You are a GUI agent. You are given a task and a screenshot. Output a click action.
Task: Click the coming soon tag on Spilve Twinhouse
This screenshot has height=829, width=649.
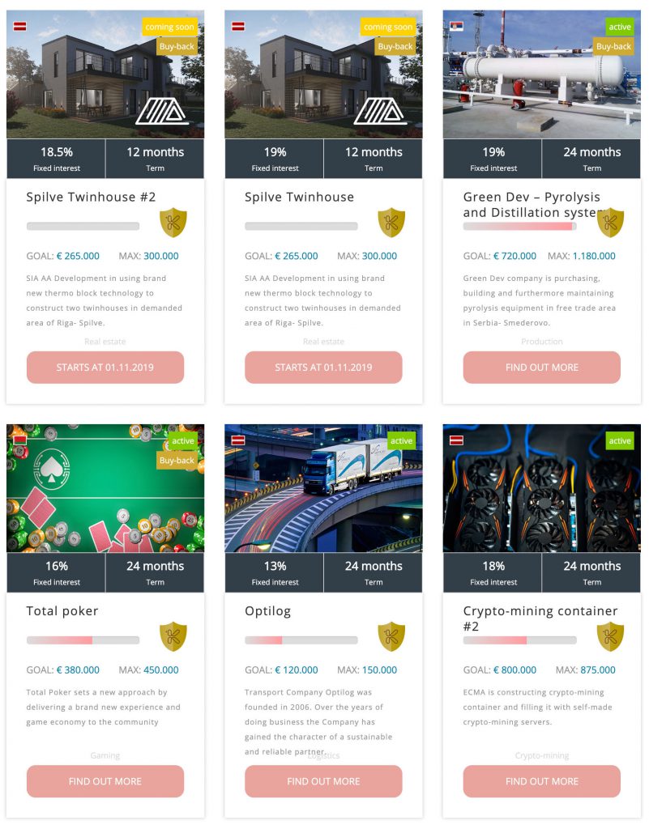pos(388,27)
